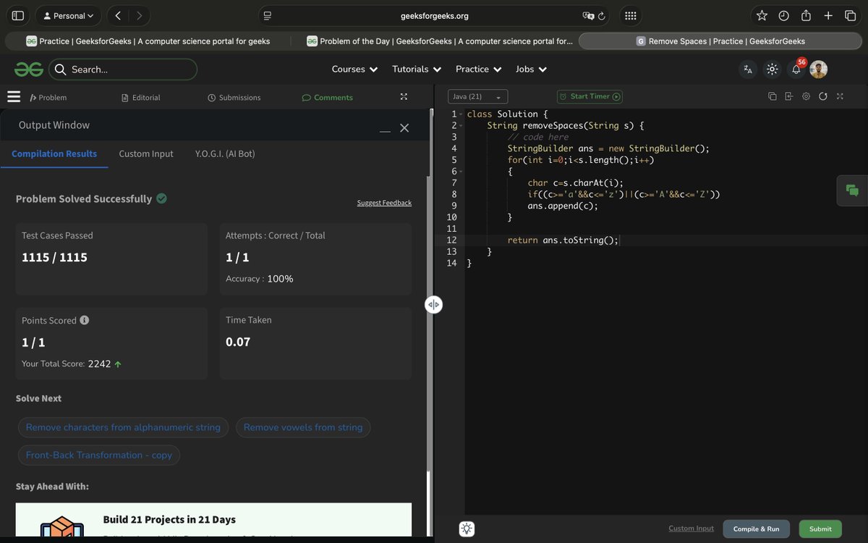Viewport: 868px width, 543px height.
Task: Switch to Practice | GeeksforGeeks tab
Action: pyautogui.click(x=148, y=41)
